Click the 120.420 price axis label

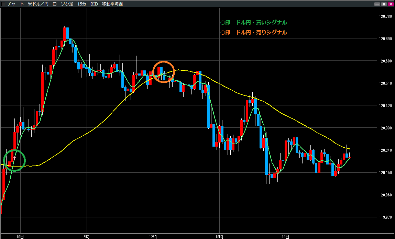[385, 106]
